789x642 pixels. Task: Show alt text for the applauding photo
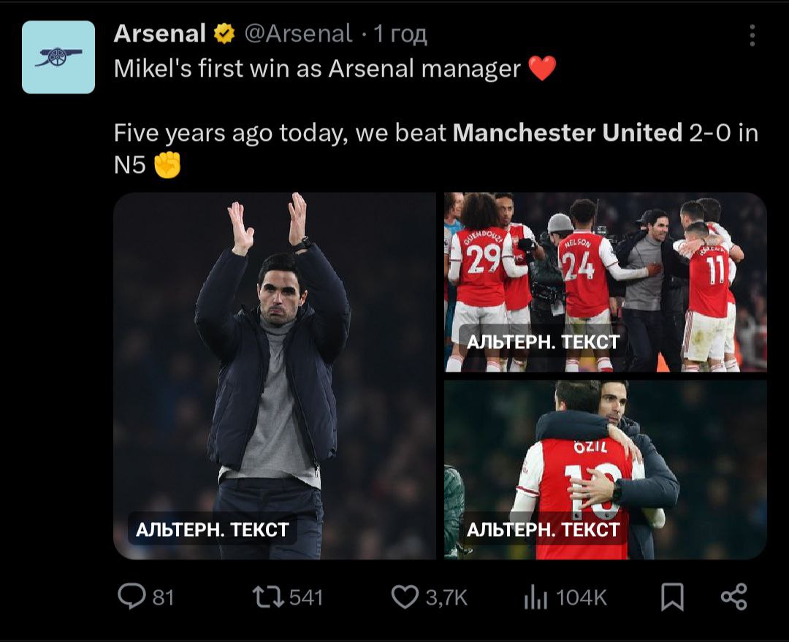click(x=213, y=529)
